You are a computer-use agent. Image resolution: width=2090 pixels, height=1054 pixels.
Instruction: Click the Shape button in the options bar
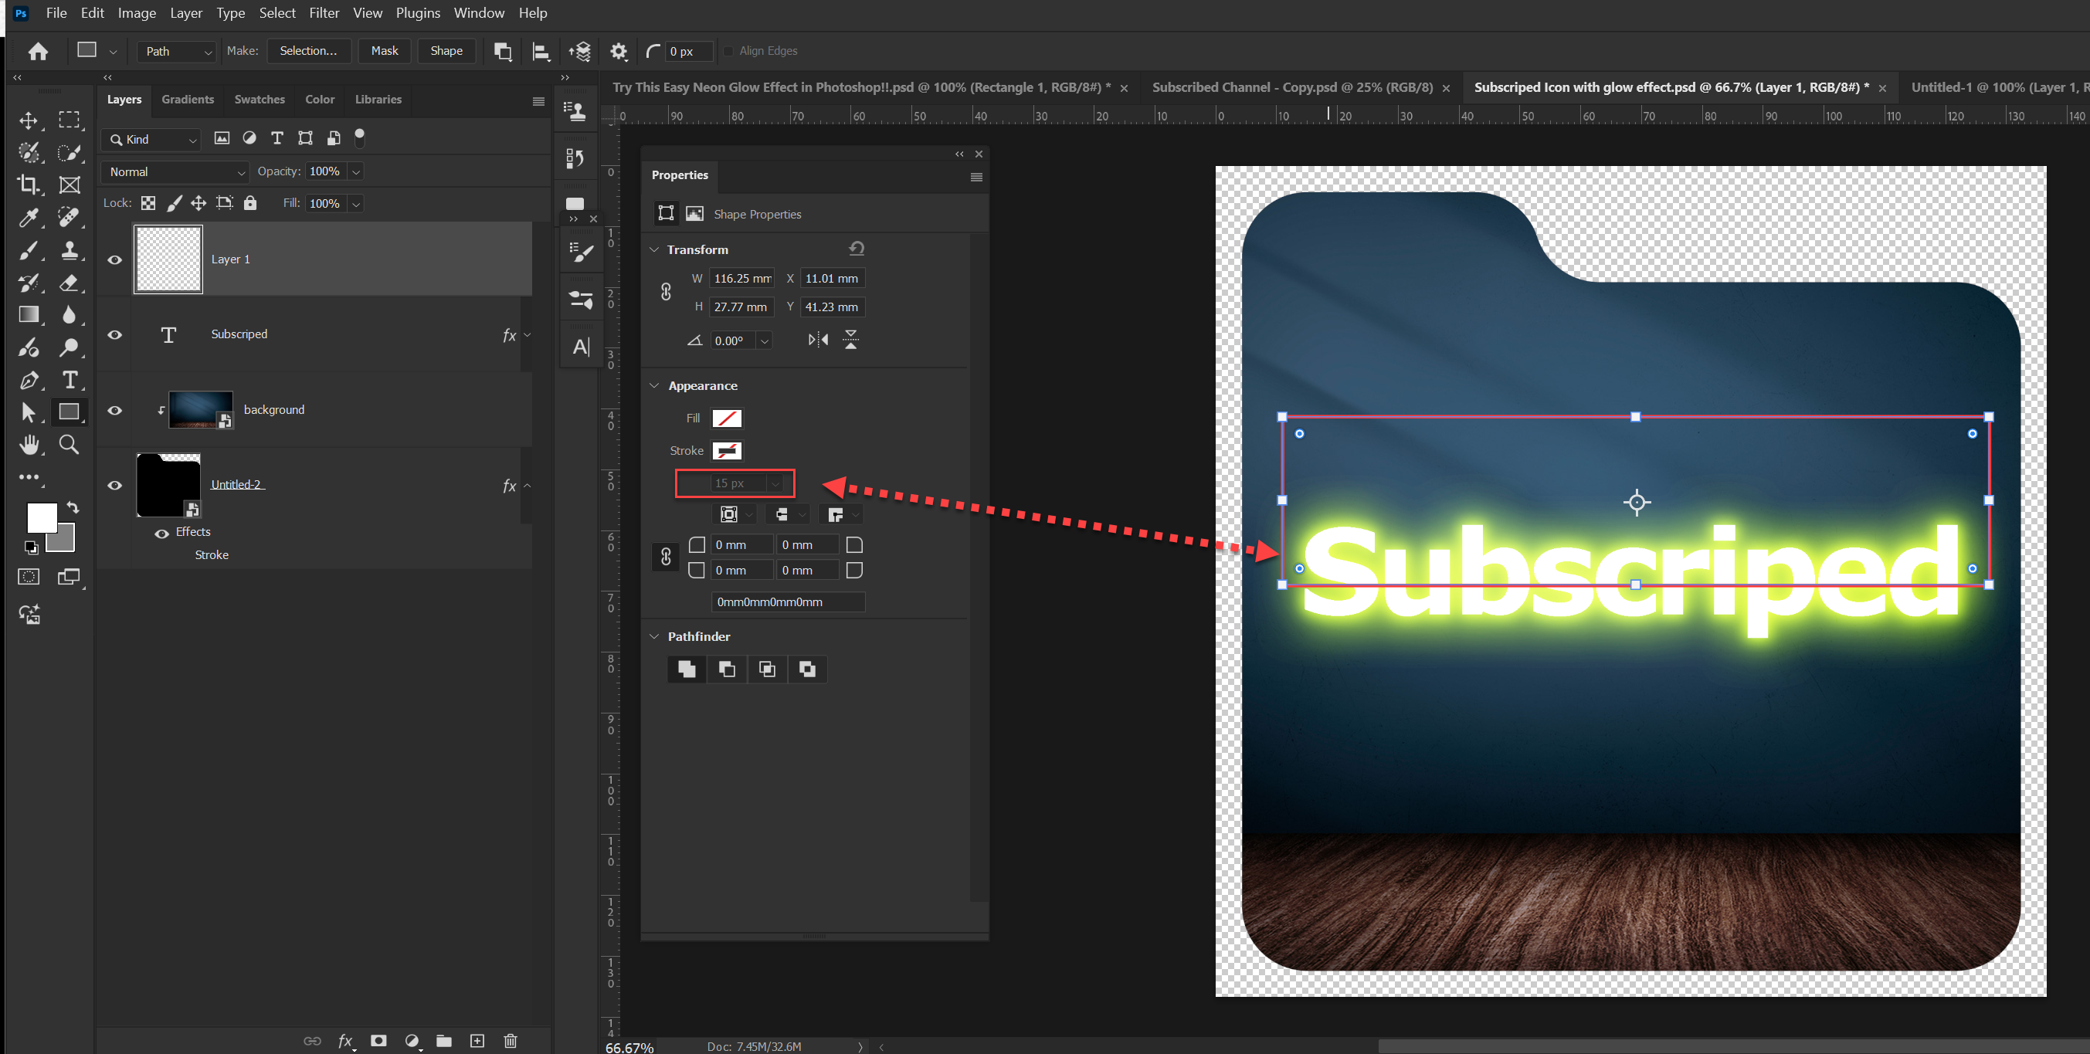446,50
